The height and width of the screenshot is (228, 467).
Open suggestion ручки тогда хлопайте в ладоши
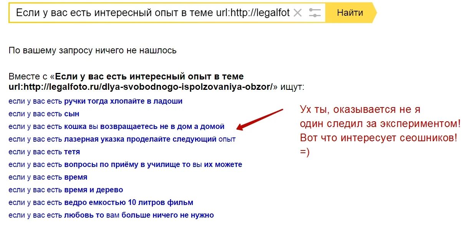pyautogui.click(x=96, y=101)
